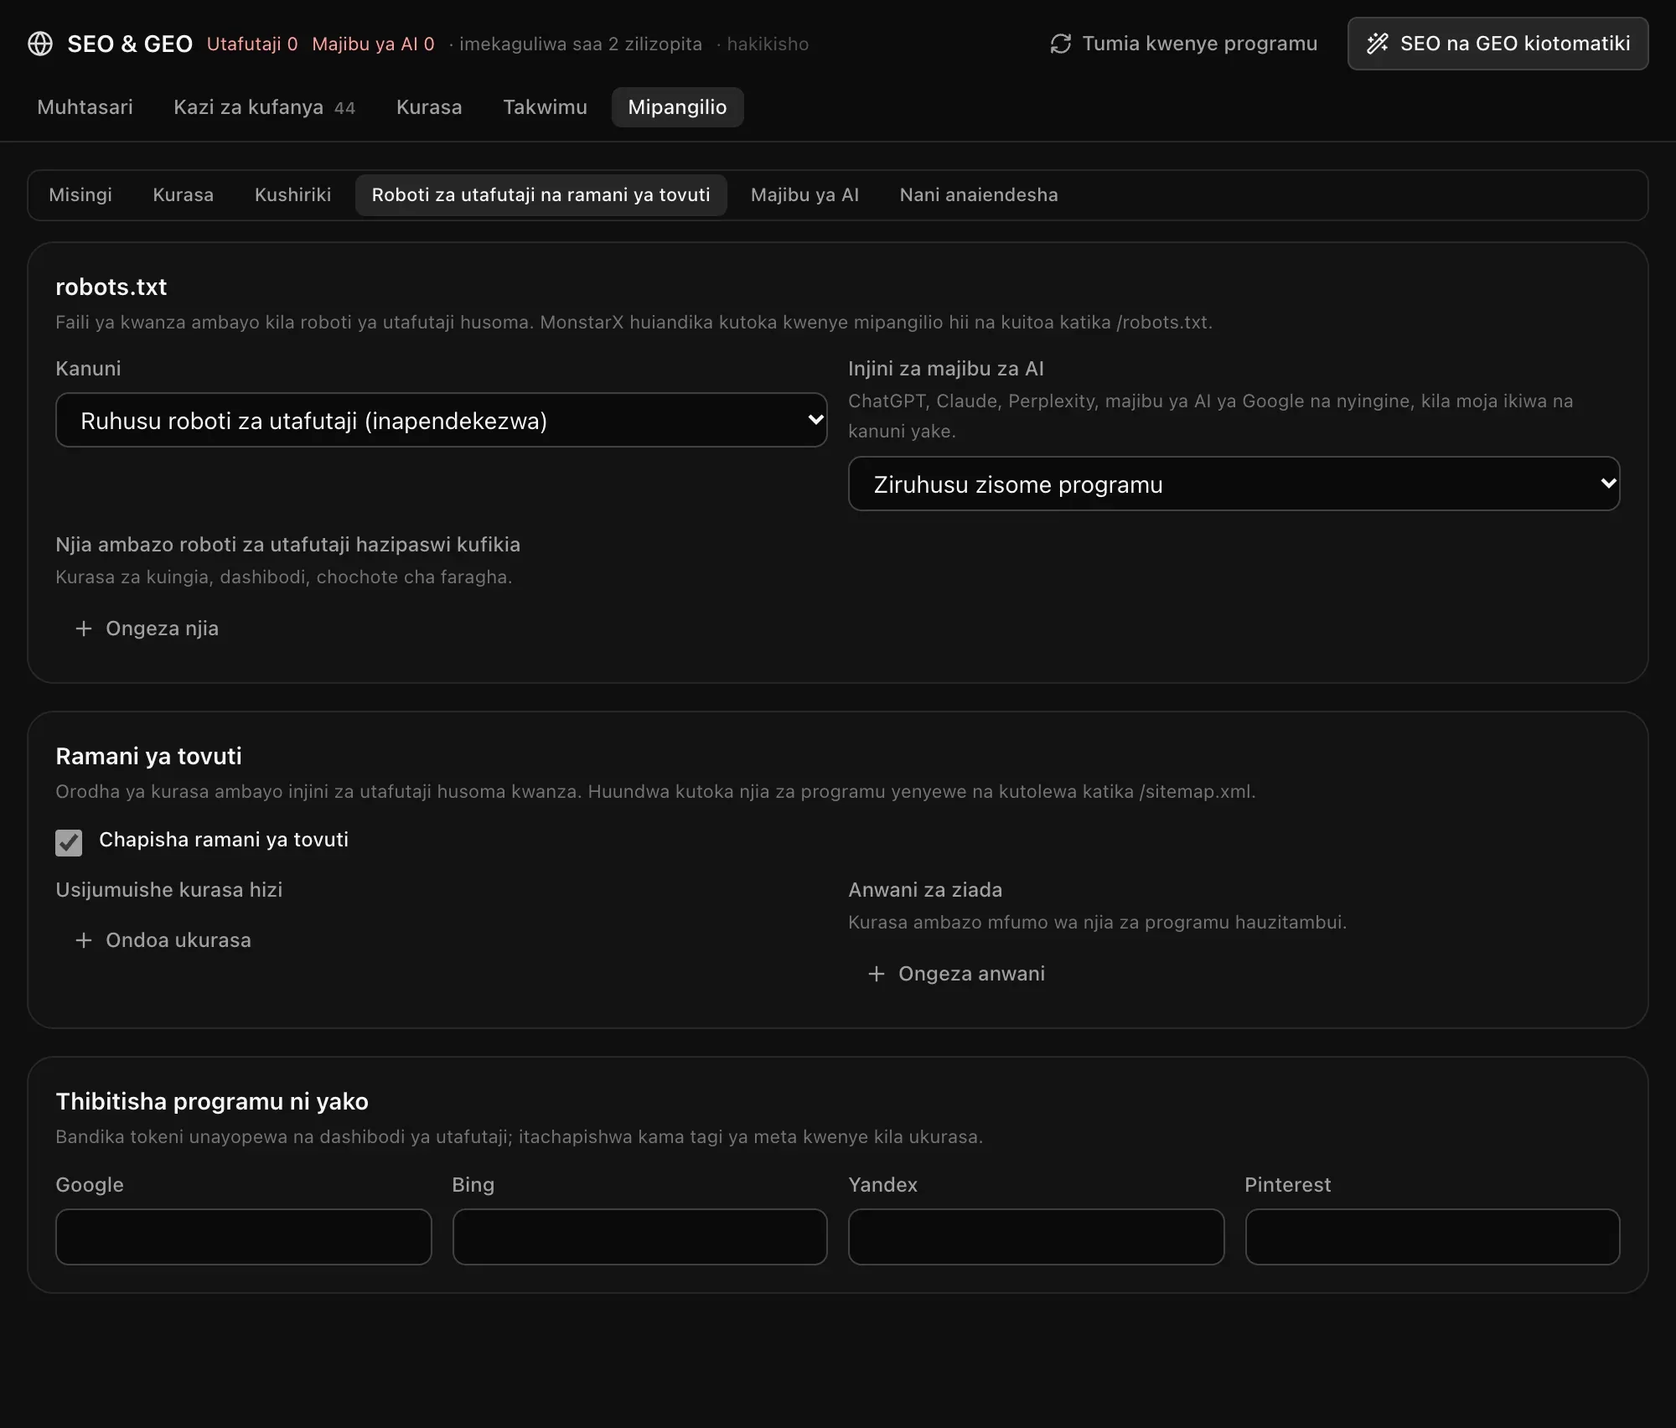Image resolution: width=1676 pixels, height=1428 pixels.
Task: Click the Majibu ya AI 0 score in the header
Action: click(374, 44)
